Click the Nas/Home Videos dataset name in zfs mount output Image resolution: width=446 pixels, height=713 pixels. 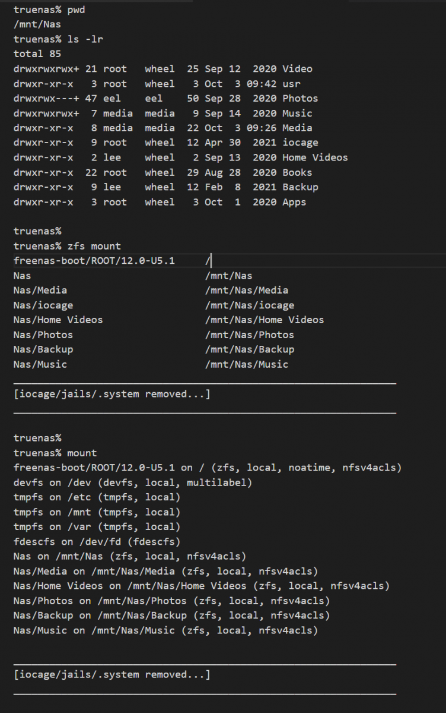[58, 320]
